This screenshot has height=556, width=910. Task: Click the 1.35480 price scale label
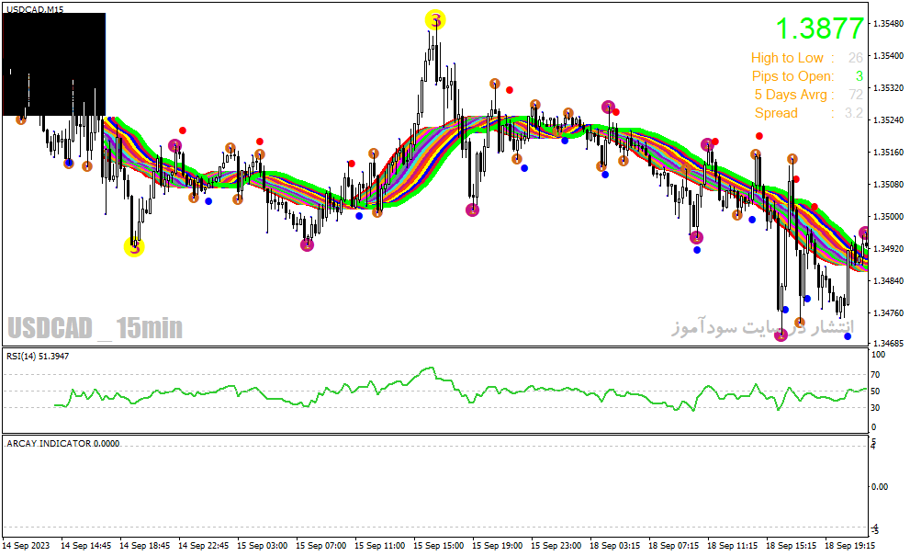tap(889, 24)
